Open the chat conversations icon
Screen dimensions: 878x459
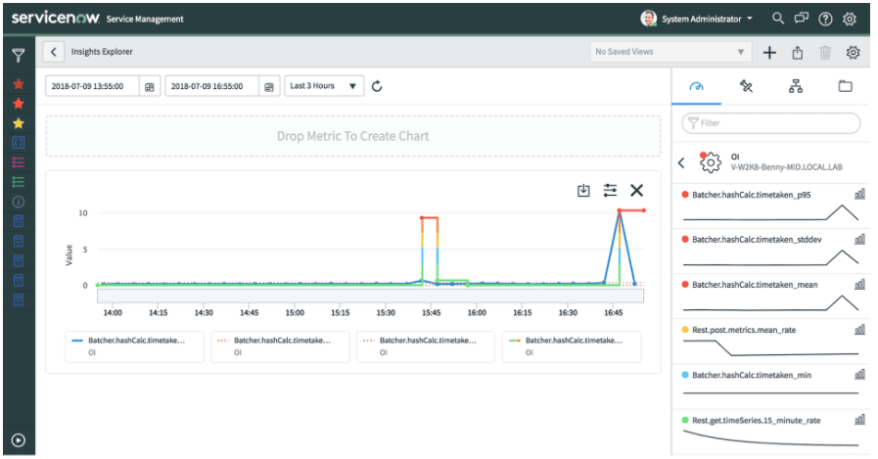pos(802,19)
